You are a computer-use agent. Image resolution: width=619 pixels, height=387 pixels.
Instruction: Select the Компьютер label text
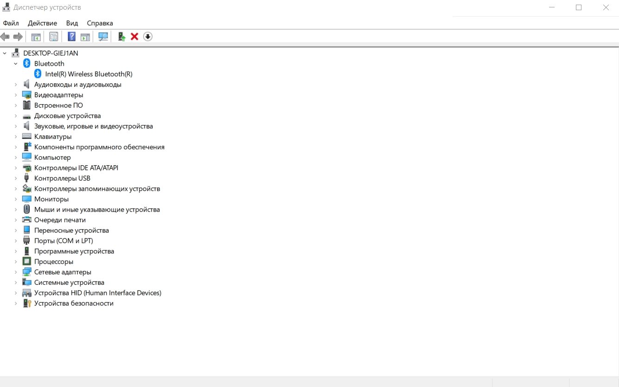(53, 157)
